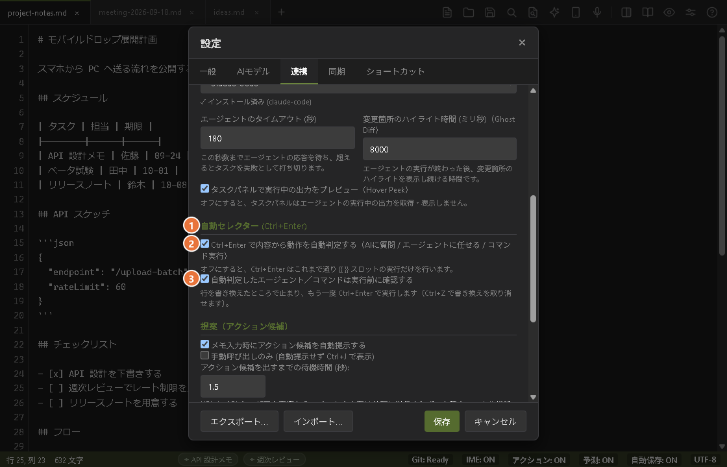Toggle IME: ON in status bar
The image size is (727, 467).
pyautogui.click(x=480, y=460)
